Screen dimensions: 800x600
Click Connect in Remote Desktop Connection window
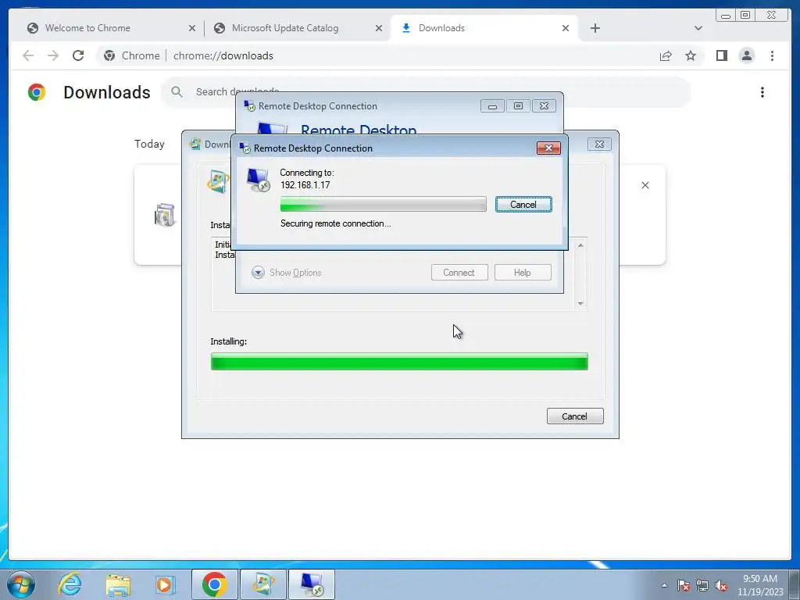(x=459, y=273)
